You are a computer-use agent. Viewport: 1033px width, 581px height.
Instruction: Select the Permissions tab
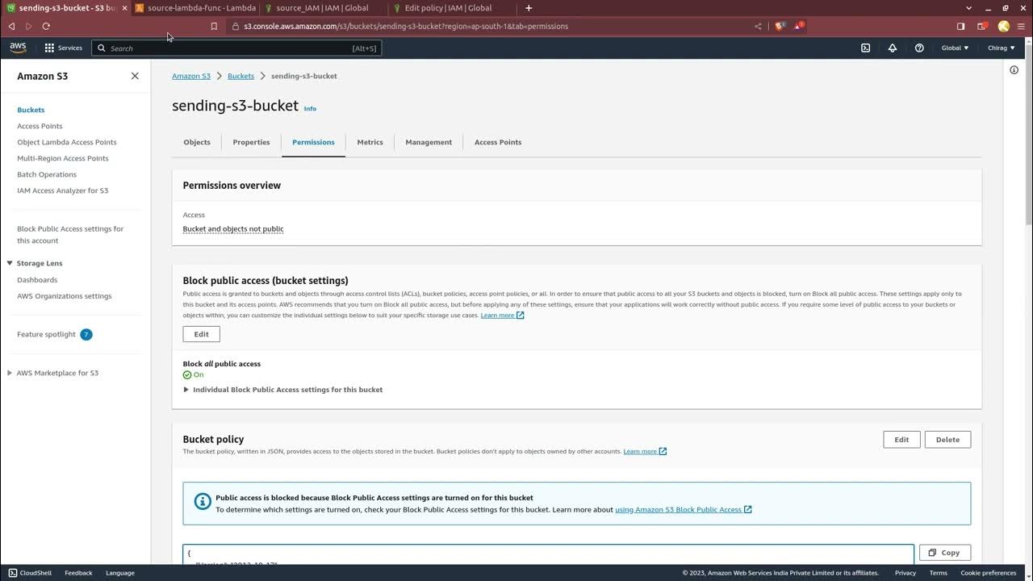(313, 142)
